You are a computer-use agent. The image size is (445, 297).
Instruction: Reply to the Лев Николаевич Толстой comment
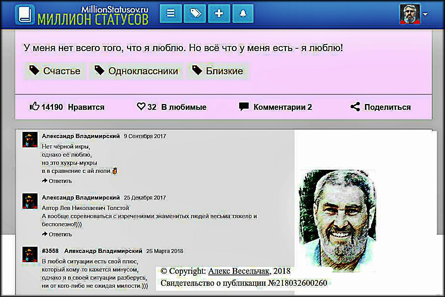[57, 234]
